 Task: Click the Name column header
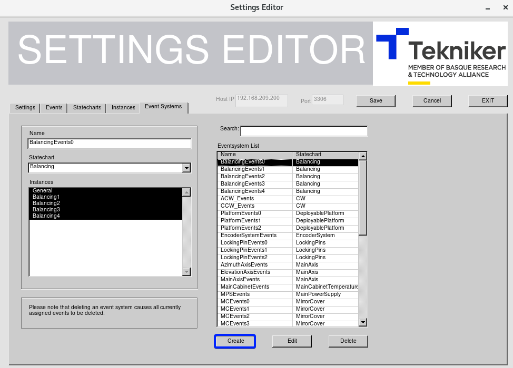click(255, 155)
